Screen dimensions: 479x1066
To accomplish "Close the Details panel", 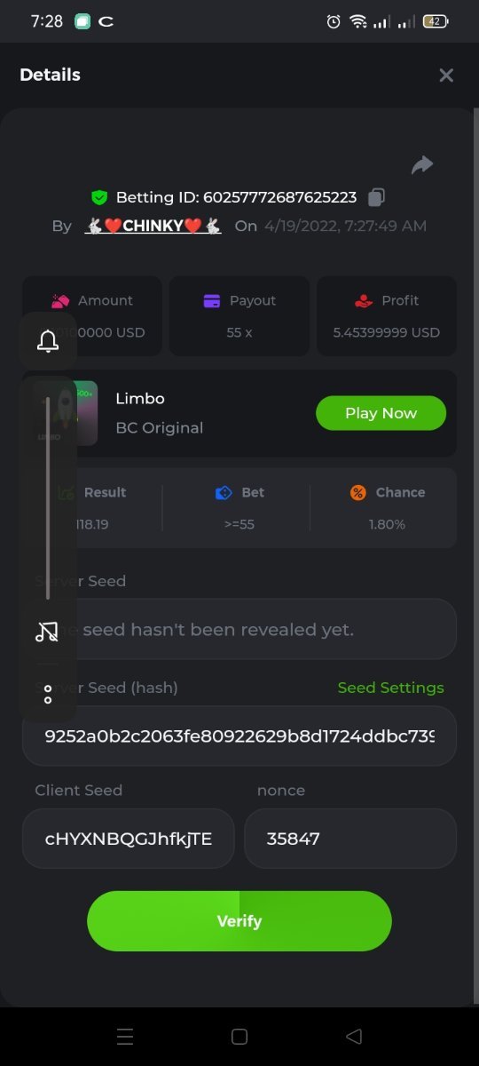I will tap(446, 76).
